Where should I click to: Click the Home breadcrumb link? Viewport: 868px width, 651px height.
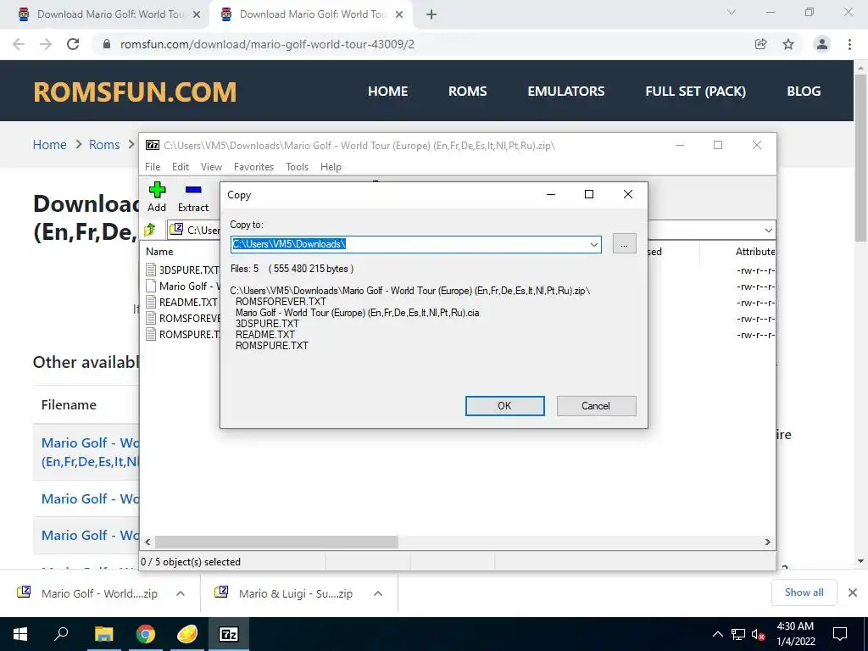click(50, 144)
